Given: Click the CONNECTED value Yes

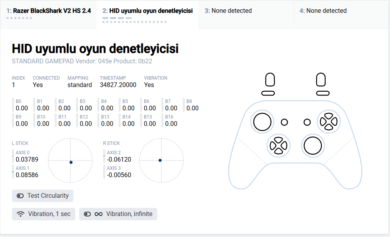Looking at the screenshot, I should (x=38, y=85).
